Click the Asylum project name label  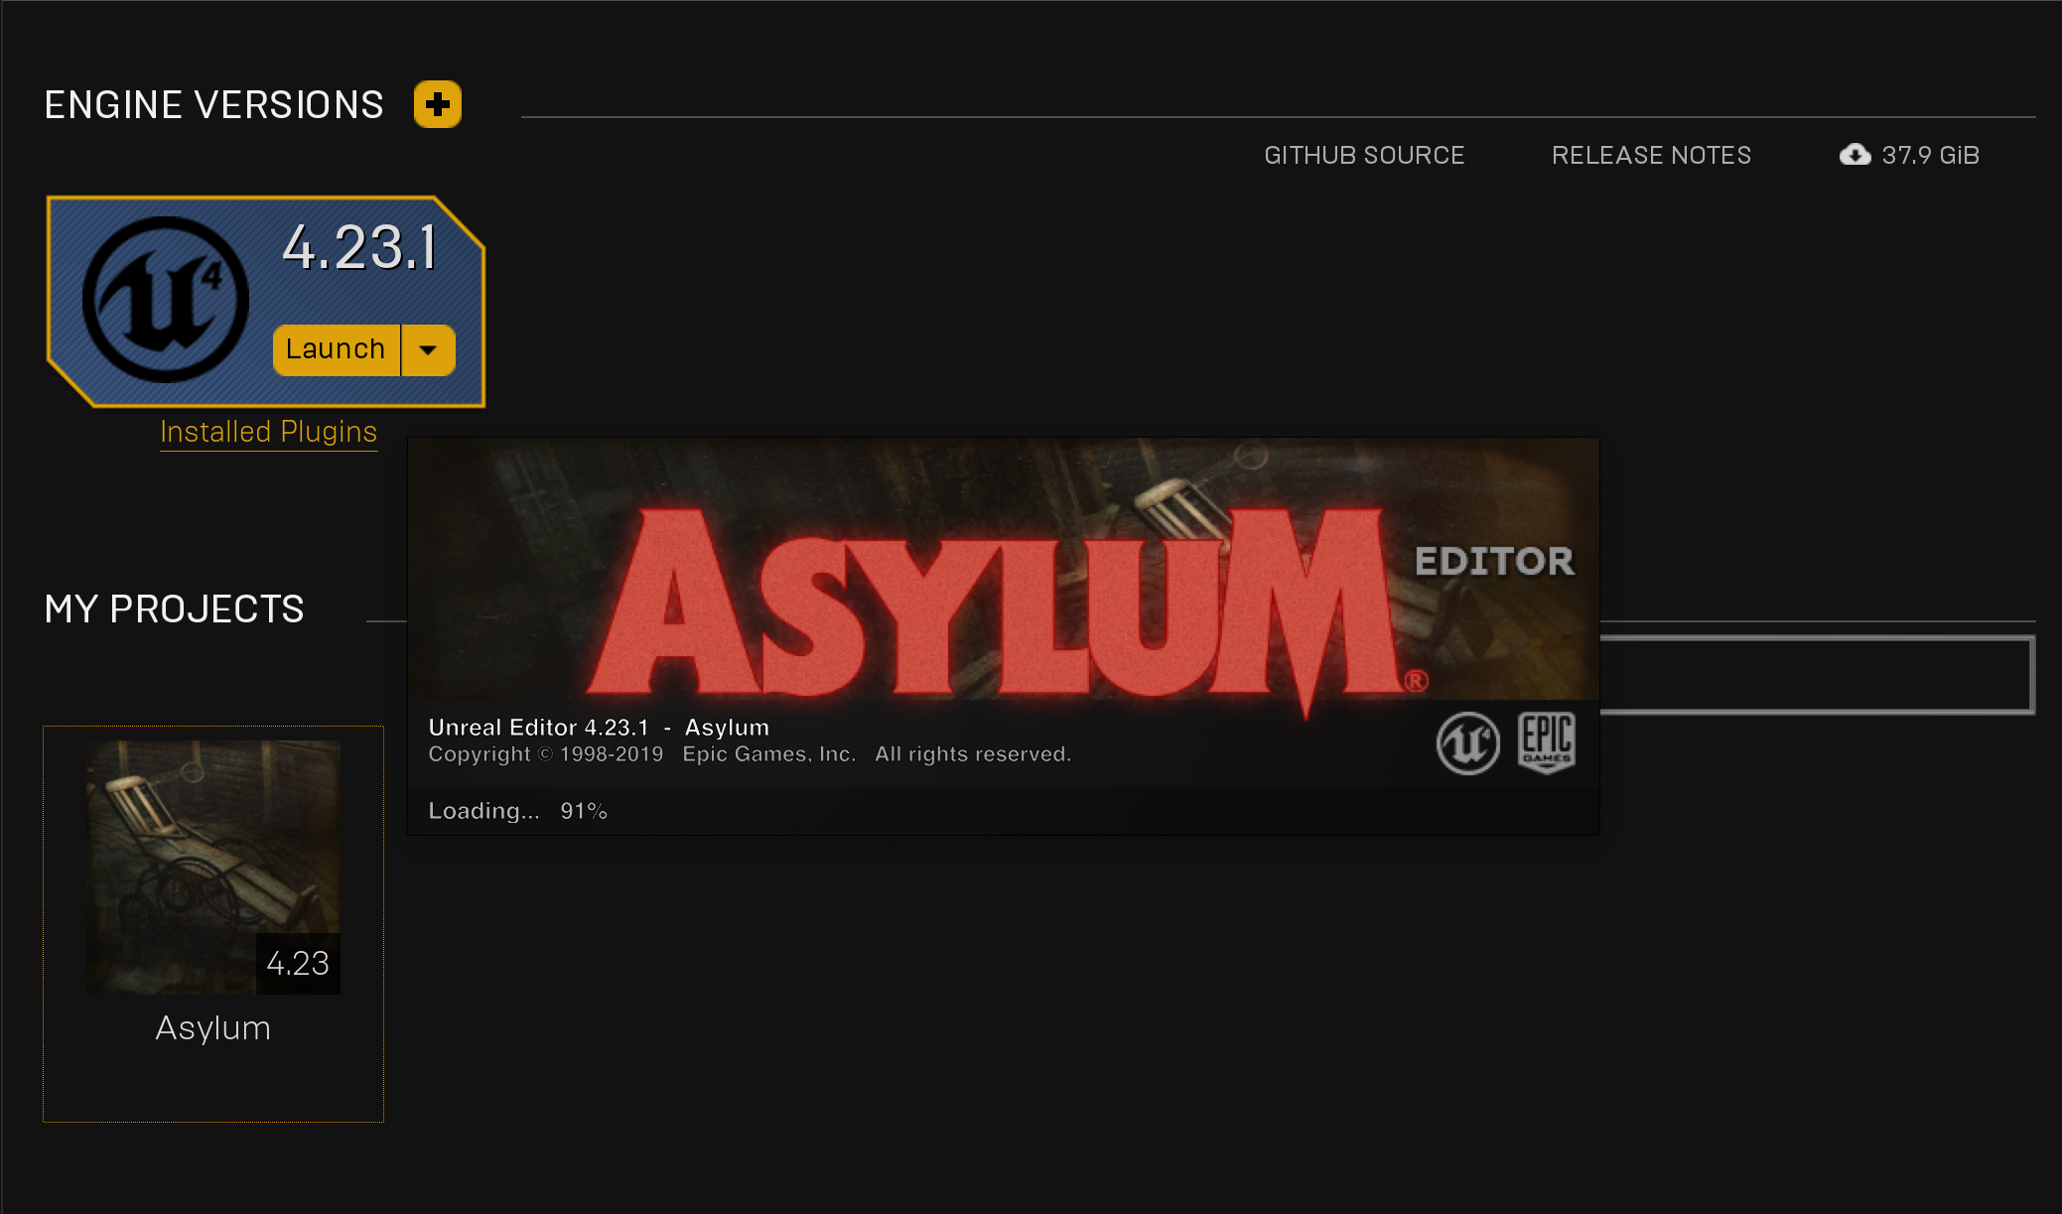[x=213, y=1027]
